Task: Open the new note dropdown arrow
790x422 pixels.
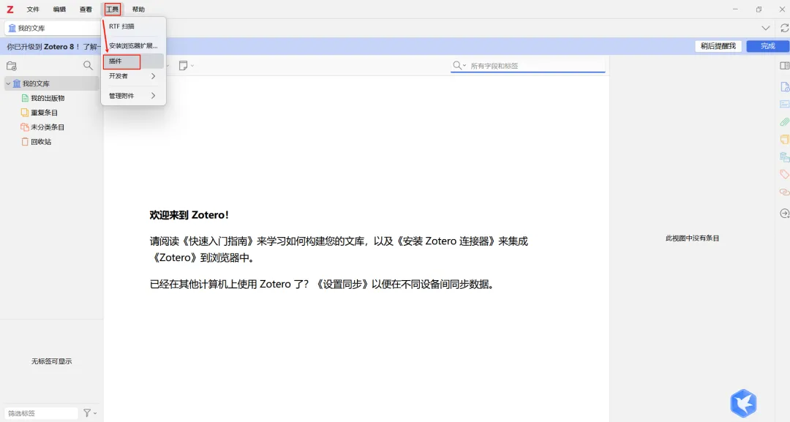Action: [x=192, y=66]
